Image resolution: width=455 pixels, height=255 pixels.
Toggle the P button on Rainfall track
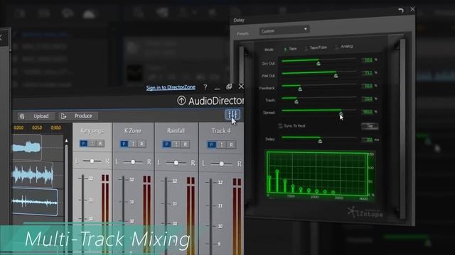(x=167, y=144)
